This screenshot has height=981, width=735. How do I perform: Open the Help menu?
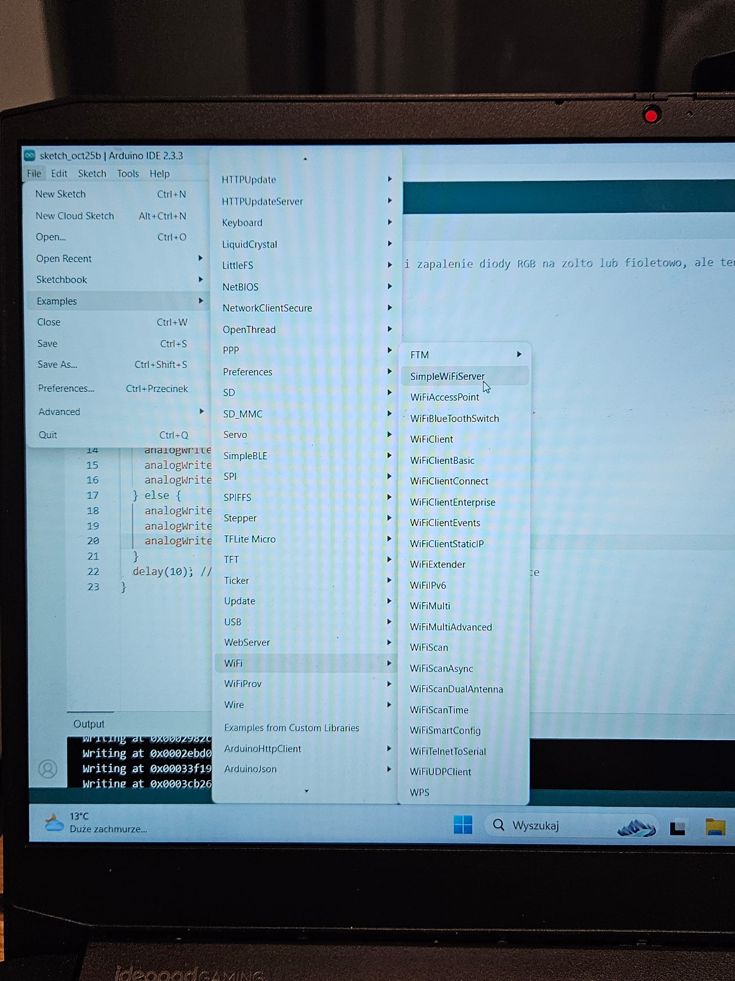tap(159, 173)
